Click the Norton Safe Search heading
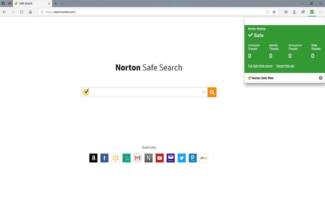 (x=149, y=67)
